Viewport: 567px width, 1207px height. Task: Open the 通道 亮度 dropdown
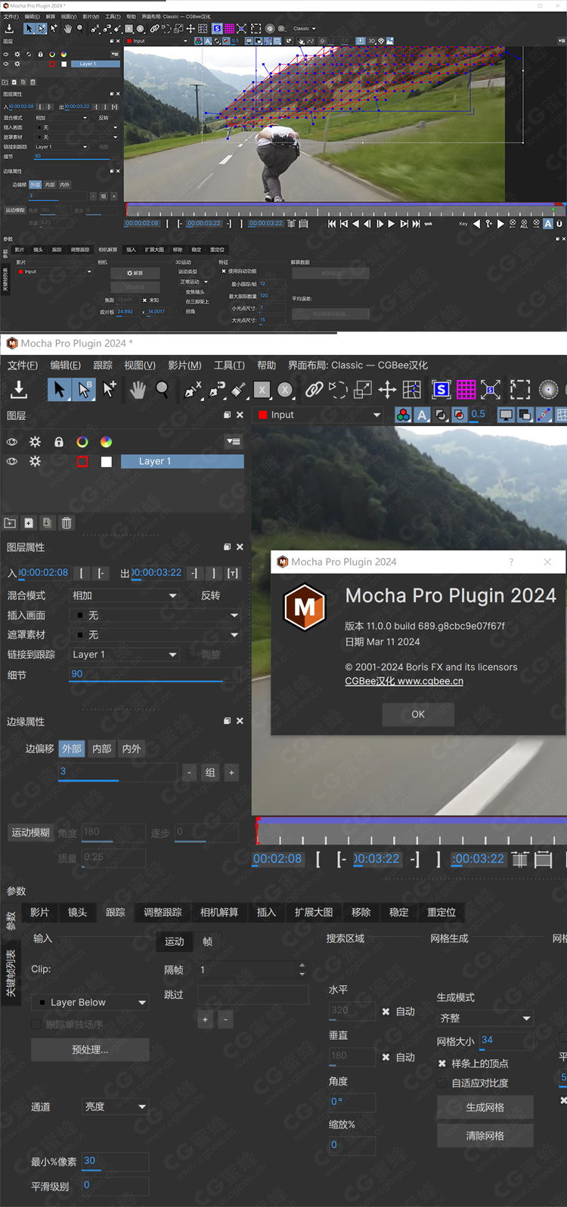click(115, 1106)
